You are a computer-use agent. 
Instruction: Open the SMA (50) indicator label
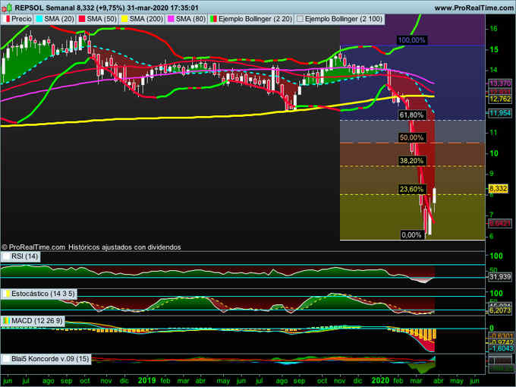tap(97, 19)
